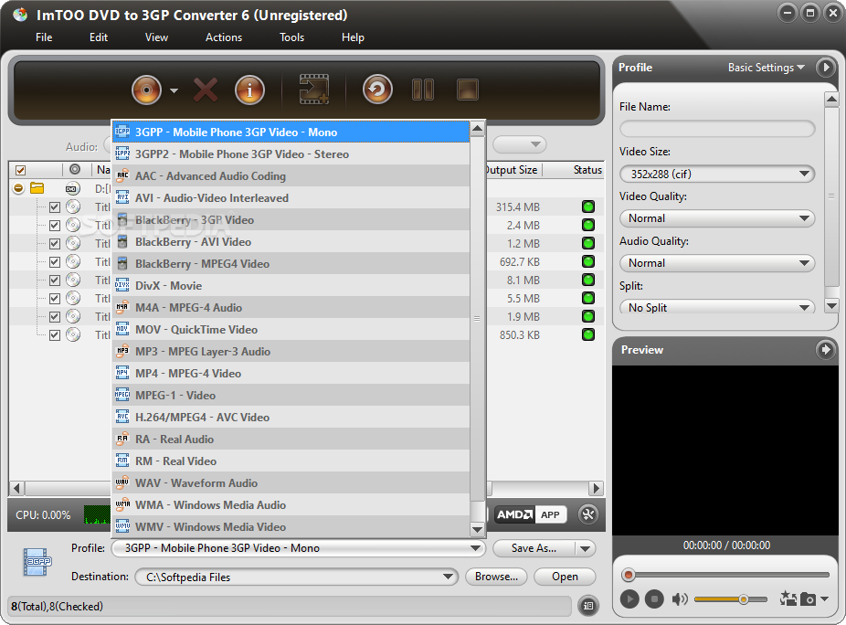This screenshot has height=625, width=846.
Task: Mute the preview volume speaker icon
Action: [x=680, y=599]
